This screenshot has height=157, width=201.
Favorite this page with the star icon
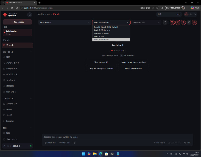[157, 8]
